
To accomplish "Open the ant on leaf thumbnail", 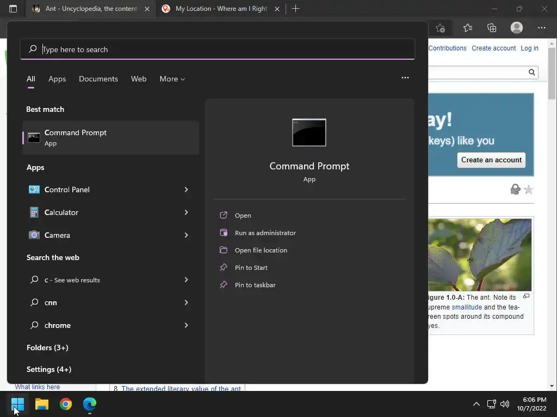I will click(x=480, y=255).
